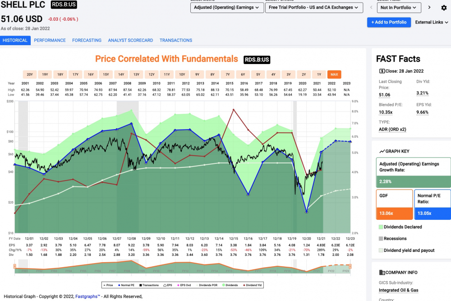
Task: Go to next ticker arrow
Action: coord(429,8)
